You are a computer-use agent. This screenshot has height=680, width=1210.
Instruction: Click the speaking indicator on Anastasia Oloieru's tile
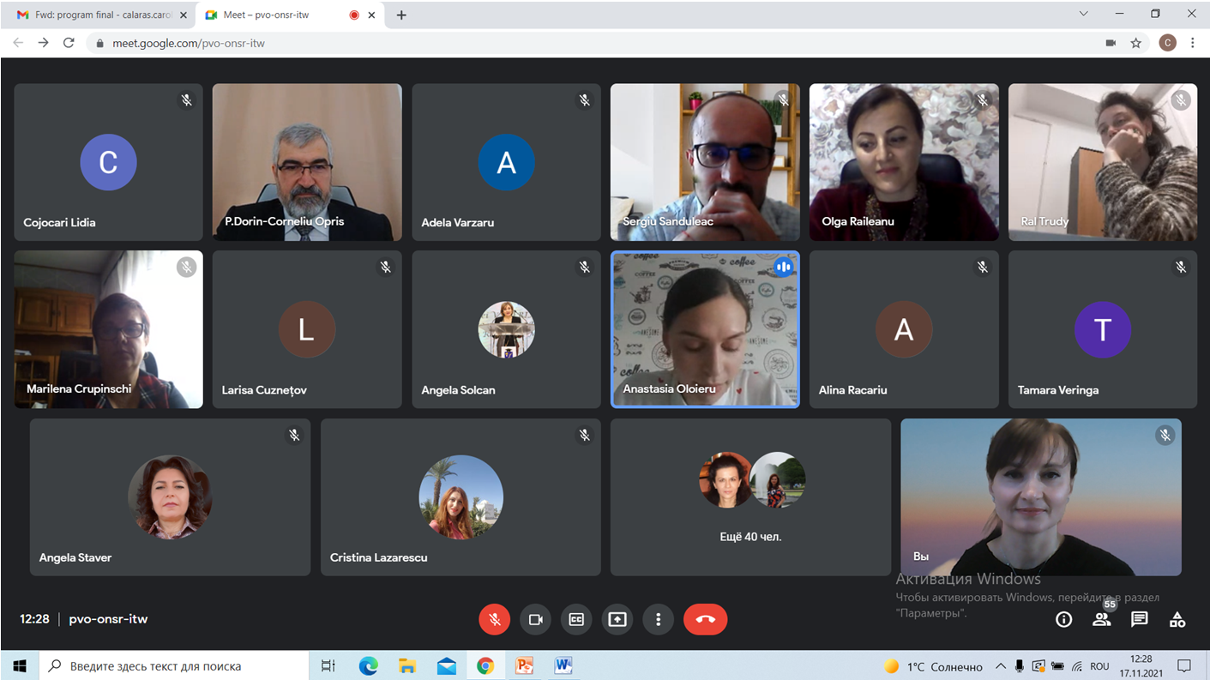(783, 268)
